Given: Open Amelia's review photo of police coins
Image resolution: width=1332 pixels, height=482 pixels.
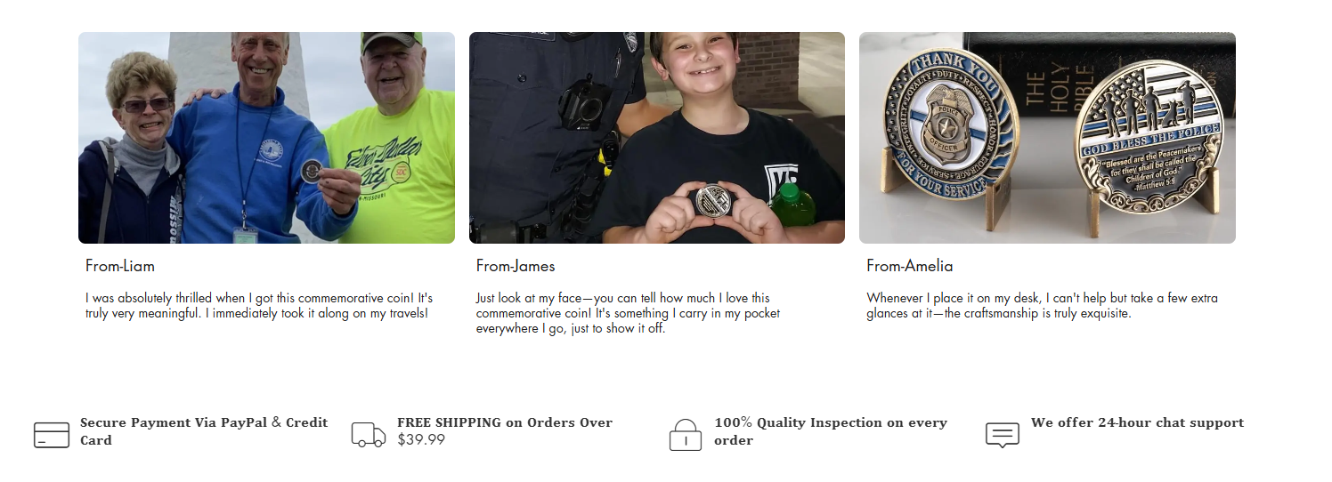Looking at the screenshot, I should click(1047, 138).
